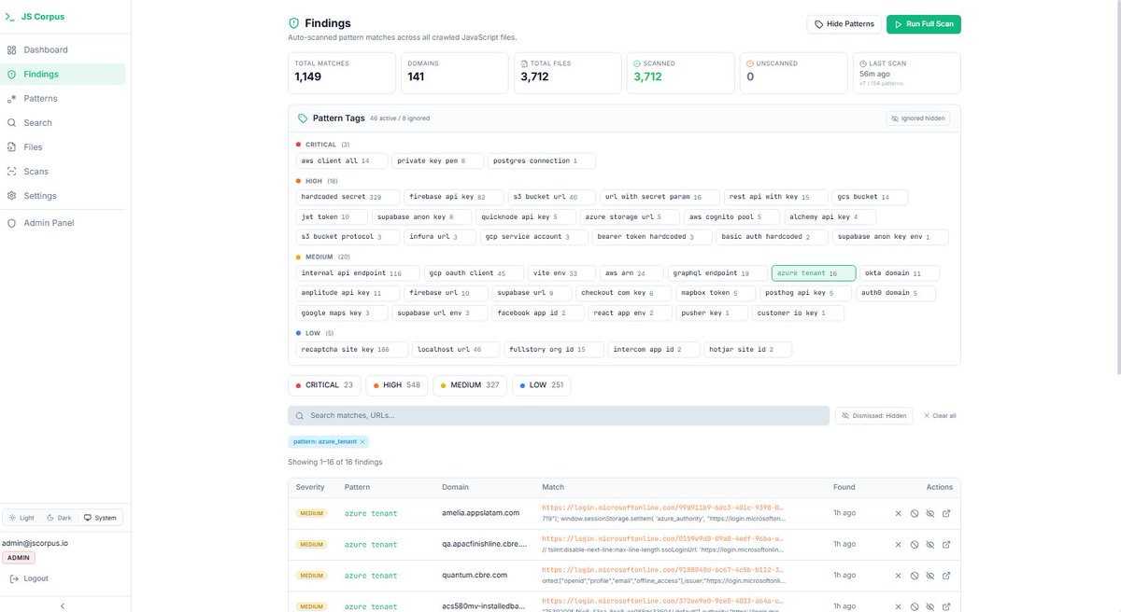Open the Search page in sidebar
Viewport: 1121px width, 612px height.
(x=63, y=122)
